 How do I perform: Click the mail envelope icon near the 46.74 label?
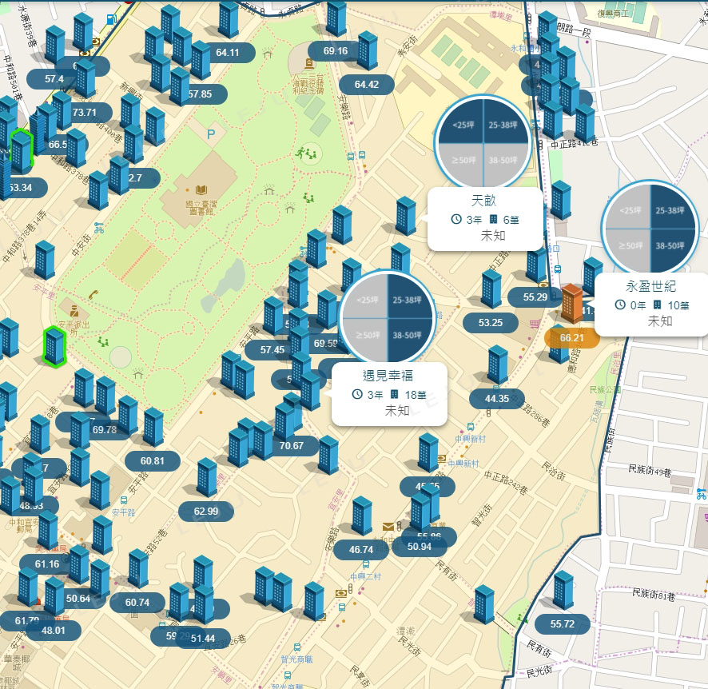point(388,526)
